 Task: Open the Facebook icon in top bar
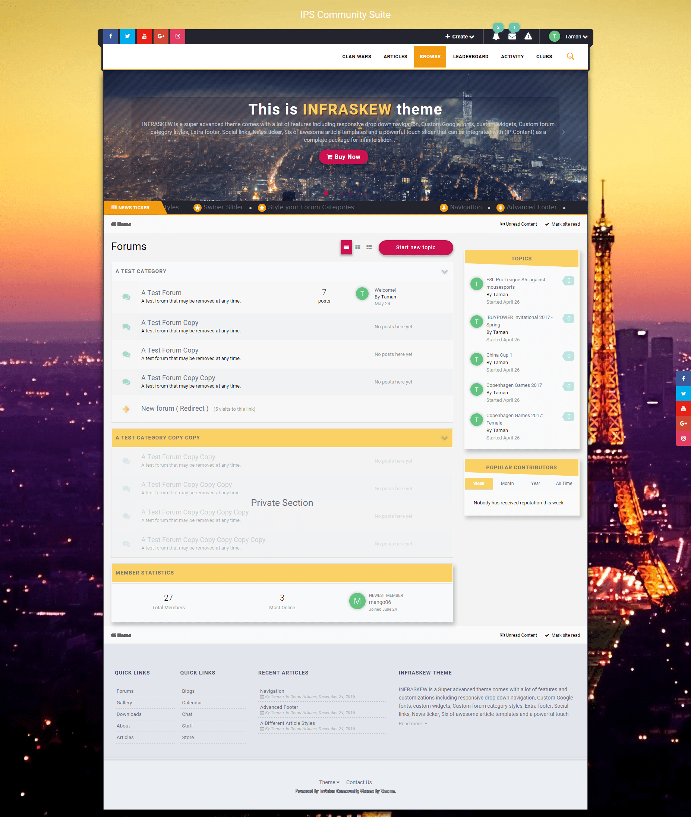tap(111, 37)
